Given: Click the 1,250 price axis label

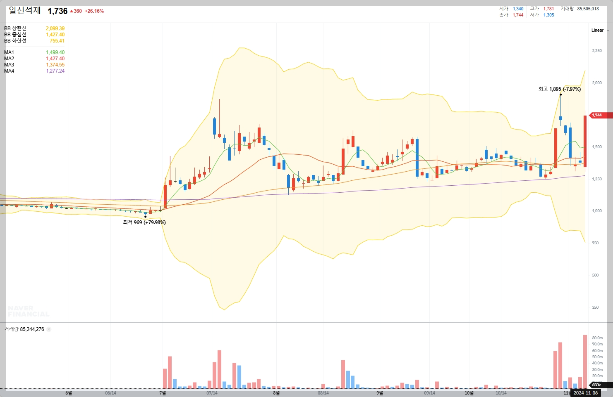Looking at the screenshot, I should point(597,179).
